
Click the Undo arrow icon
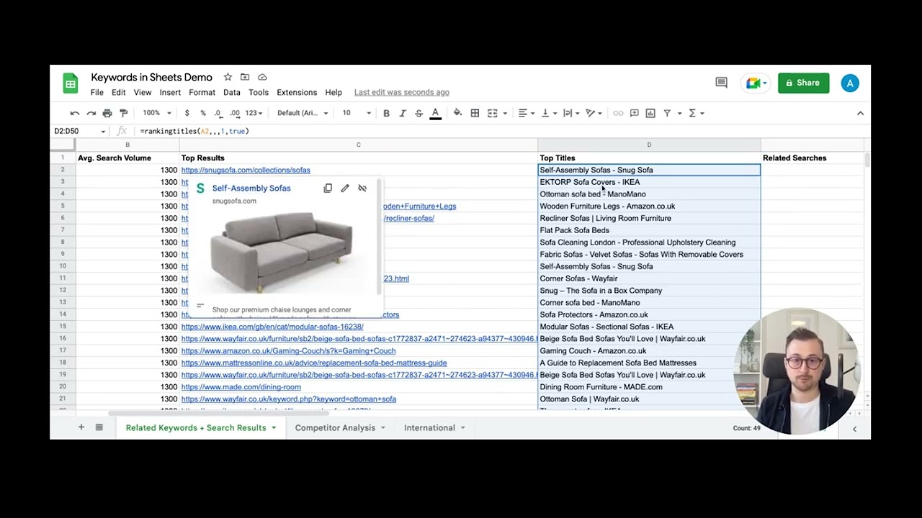[x=75, y=113]
